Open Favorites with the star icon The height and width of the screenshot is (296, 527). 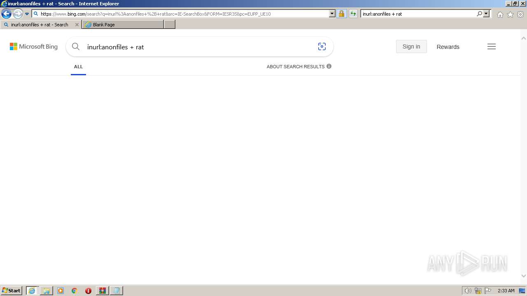coord(510,14)
